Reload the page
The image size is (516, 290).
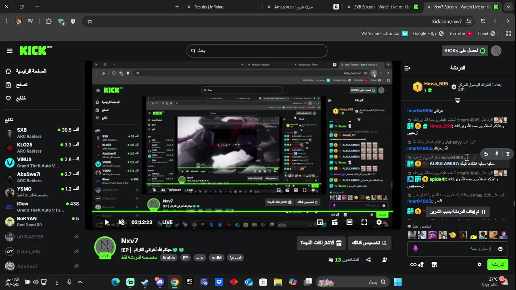coord(483,21)
